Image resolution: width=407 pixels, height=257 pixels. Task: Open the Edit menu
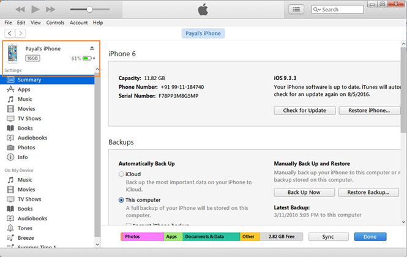(x=21, y=23)
